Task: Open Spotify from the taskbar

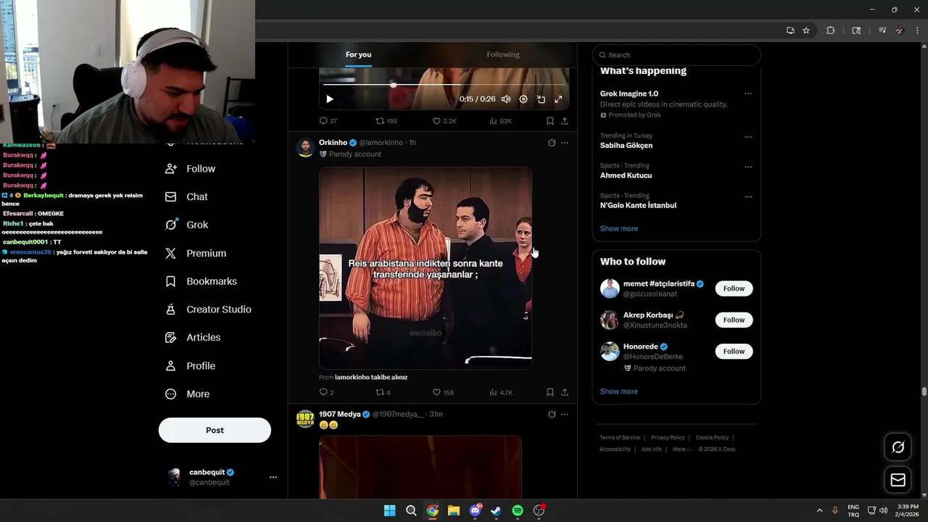Action: (x=518, y=510)
